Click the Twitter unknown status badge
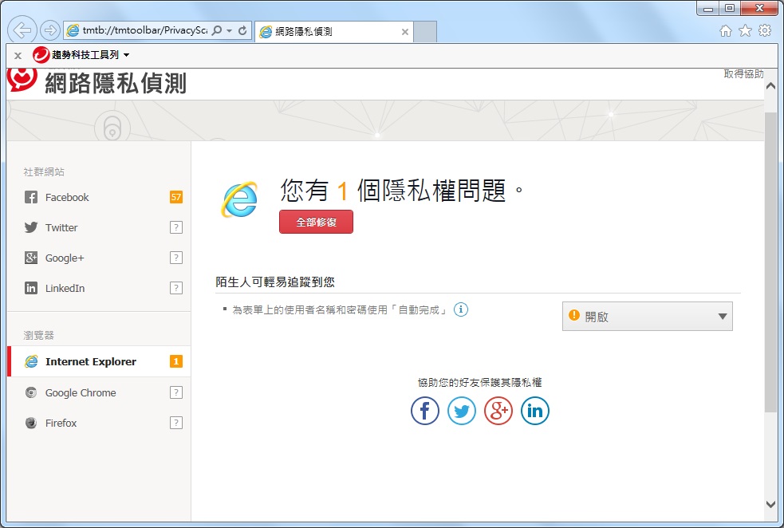The height and width of the screenshot is (528, 784). [176, 227]
